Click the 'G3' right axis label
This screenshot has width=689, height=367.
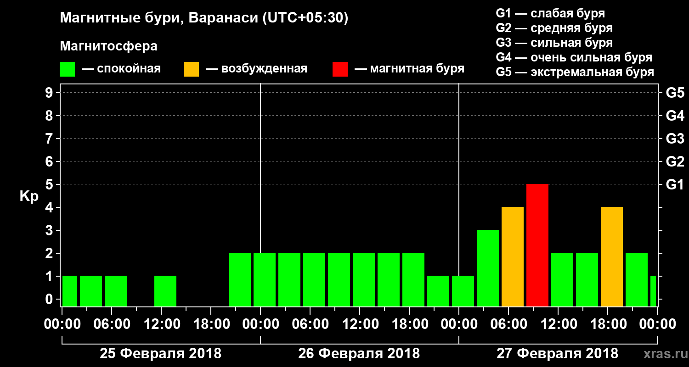(675, 139)
